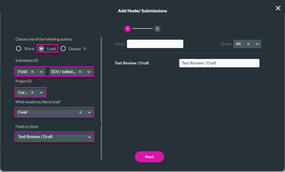Open the Submission ID Field dropdown
The height and width of the screenshot is (172, 285).
[x=41, y=71]
